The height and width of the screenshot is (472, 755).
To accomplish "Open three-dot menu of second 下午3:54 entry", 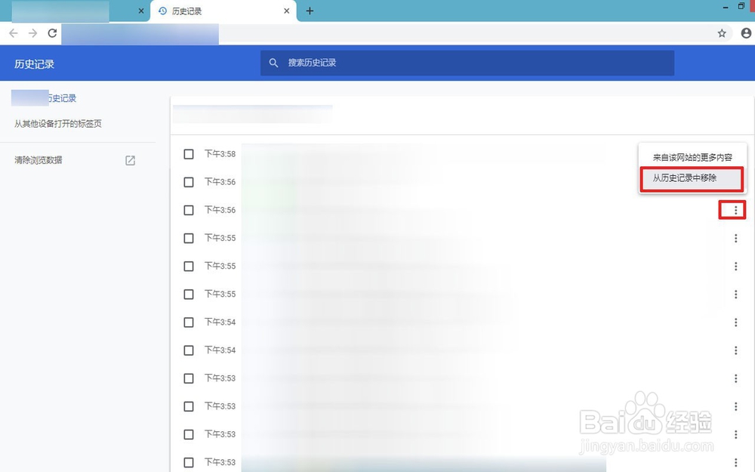I will pyautogui.click(x=735, y=350).
